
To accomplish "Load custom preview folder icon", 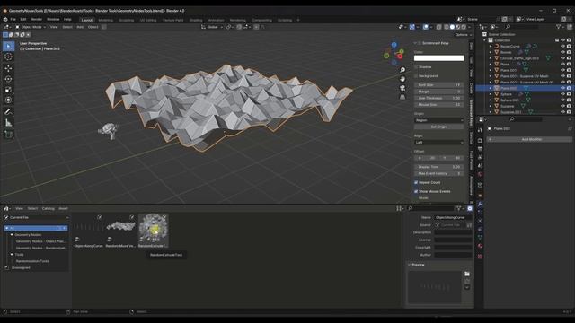I will click(x=467, y=274).
